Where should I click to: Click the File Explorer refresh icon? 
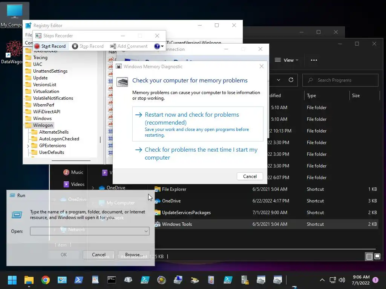(291, 80)
